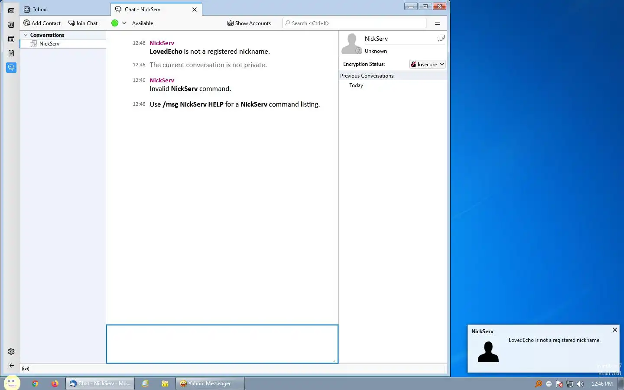Collapse the spaces toolbar arrow icon
The height and width of the screenshot is (390, 624).
[11, 366]
